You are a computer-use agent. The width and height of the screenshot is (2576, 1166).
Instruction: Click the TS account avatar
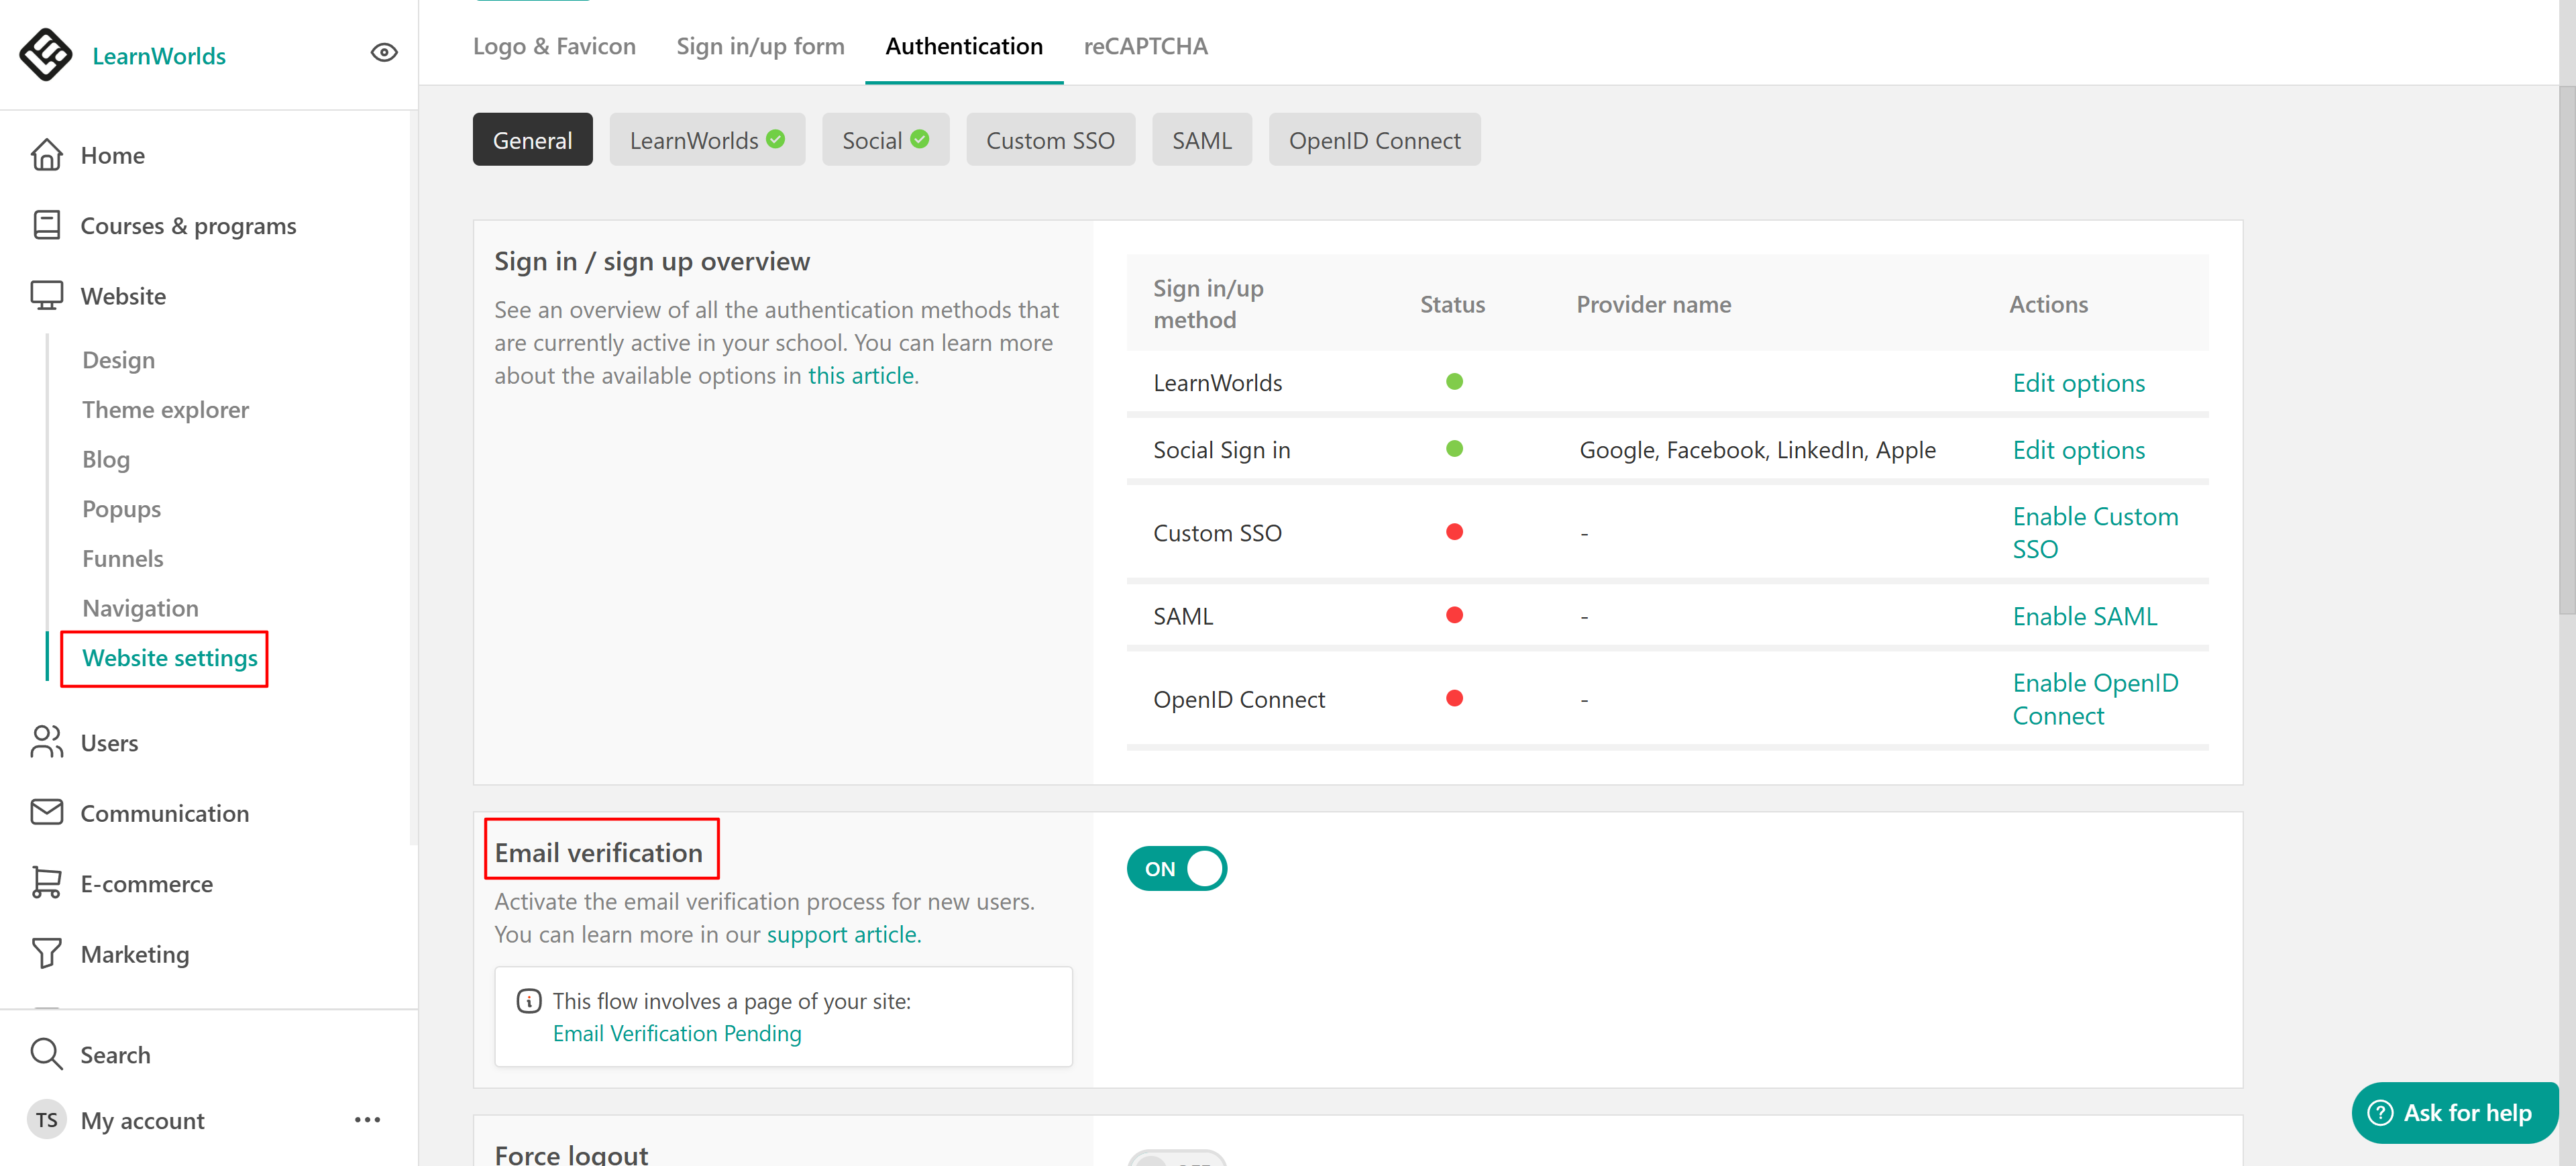(x=46, y=1120)
